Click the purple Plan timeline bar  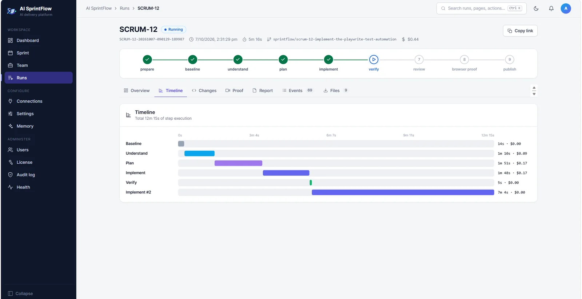[x=238, y=163]
